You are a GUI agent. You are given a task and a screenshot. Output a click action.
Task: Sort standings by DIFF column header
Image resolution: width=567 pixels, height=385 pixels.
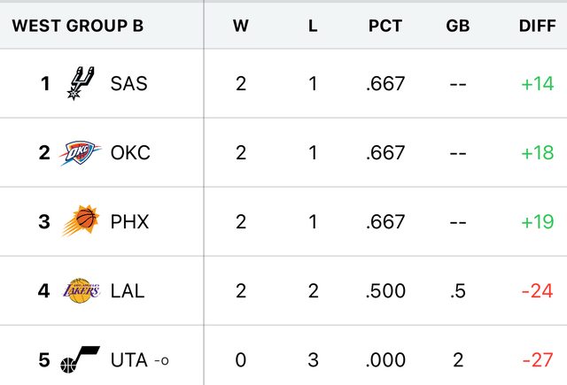click(x=537, y=25)
